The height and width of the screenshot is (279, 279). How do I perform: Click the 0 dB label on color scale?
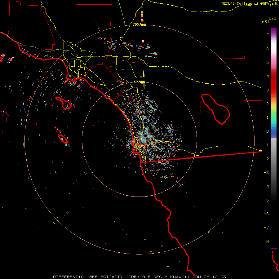click(x=268, y=131)
